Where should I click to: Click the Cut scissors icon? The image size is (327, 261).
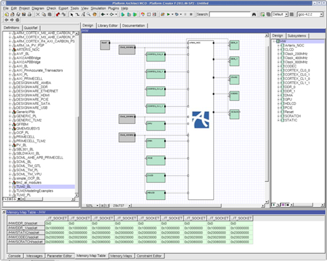[38, 14]
